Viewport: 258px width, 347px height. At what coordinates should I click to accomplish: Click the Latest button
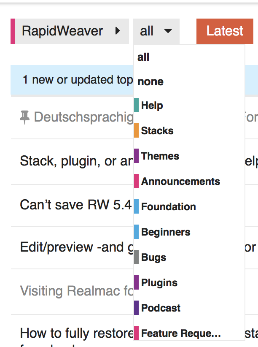point(224,31)
